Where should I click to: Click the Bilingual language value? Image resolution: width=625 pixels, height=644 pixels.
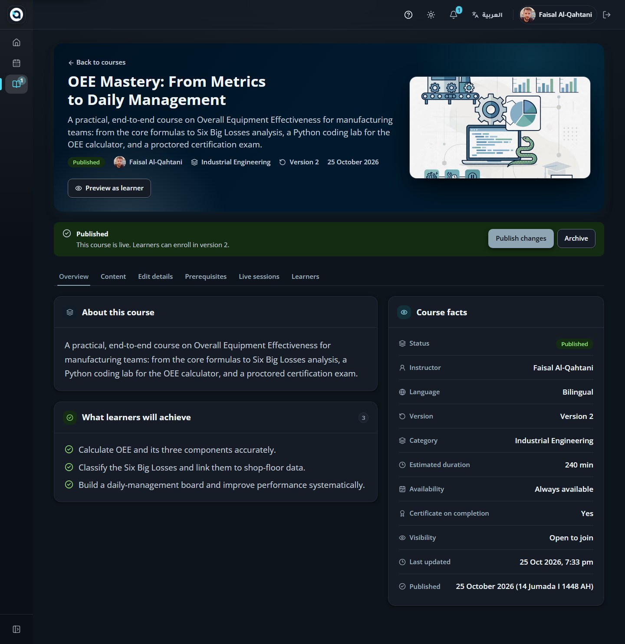pyautogui.click(x=578, y=392)
